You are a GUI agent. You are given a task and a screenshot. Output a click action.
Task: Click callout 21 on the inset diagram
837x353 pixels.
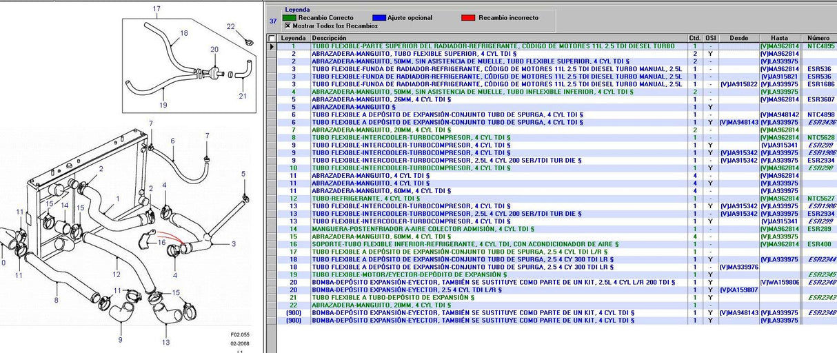pos(243,96)
